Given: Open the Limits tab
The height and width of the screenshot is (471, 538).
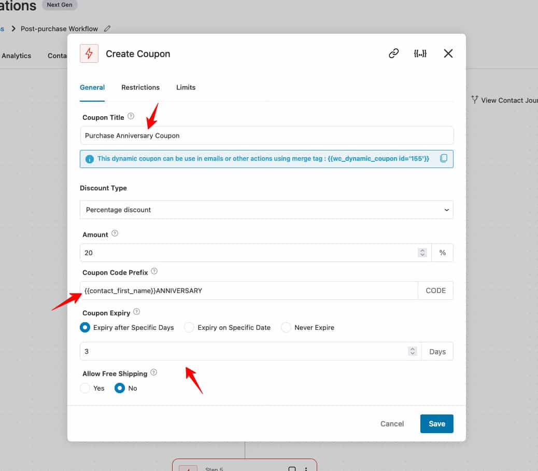Looking at the screenshot, I should [186, 87].
